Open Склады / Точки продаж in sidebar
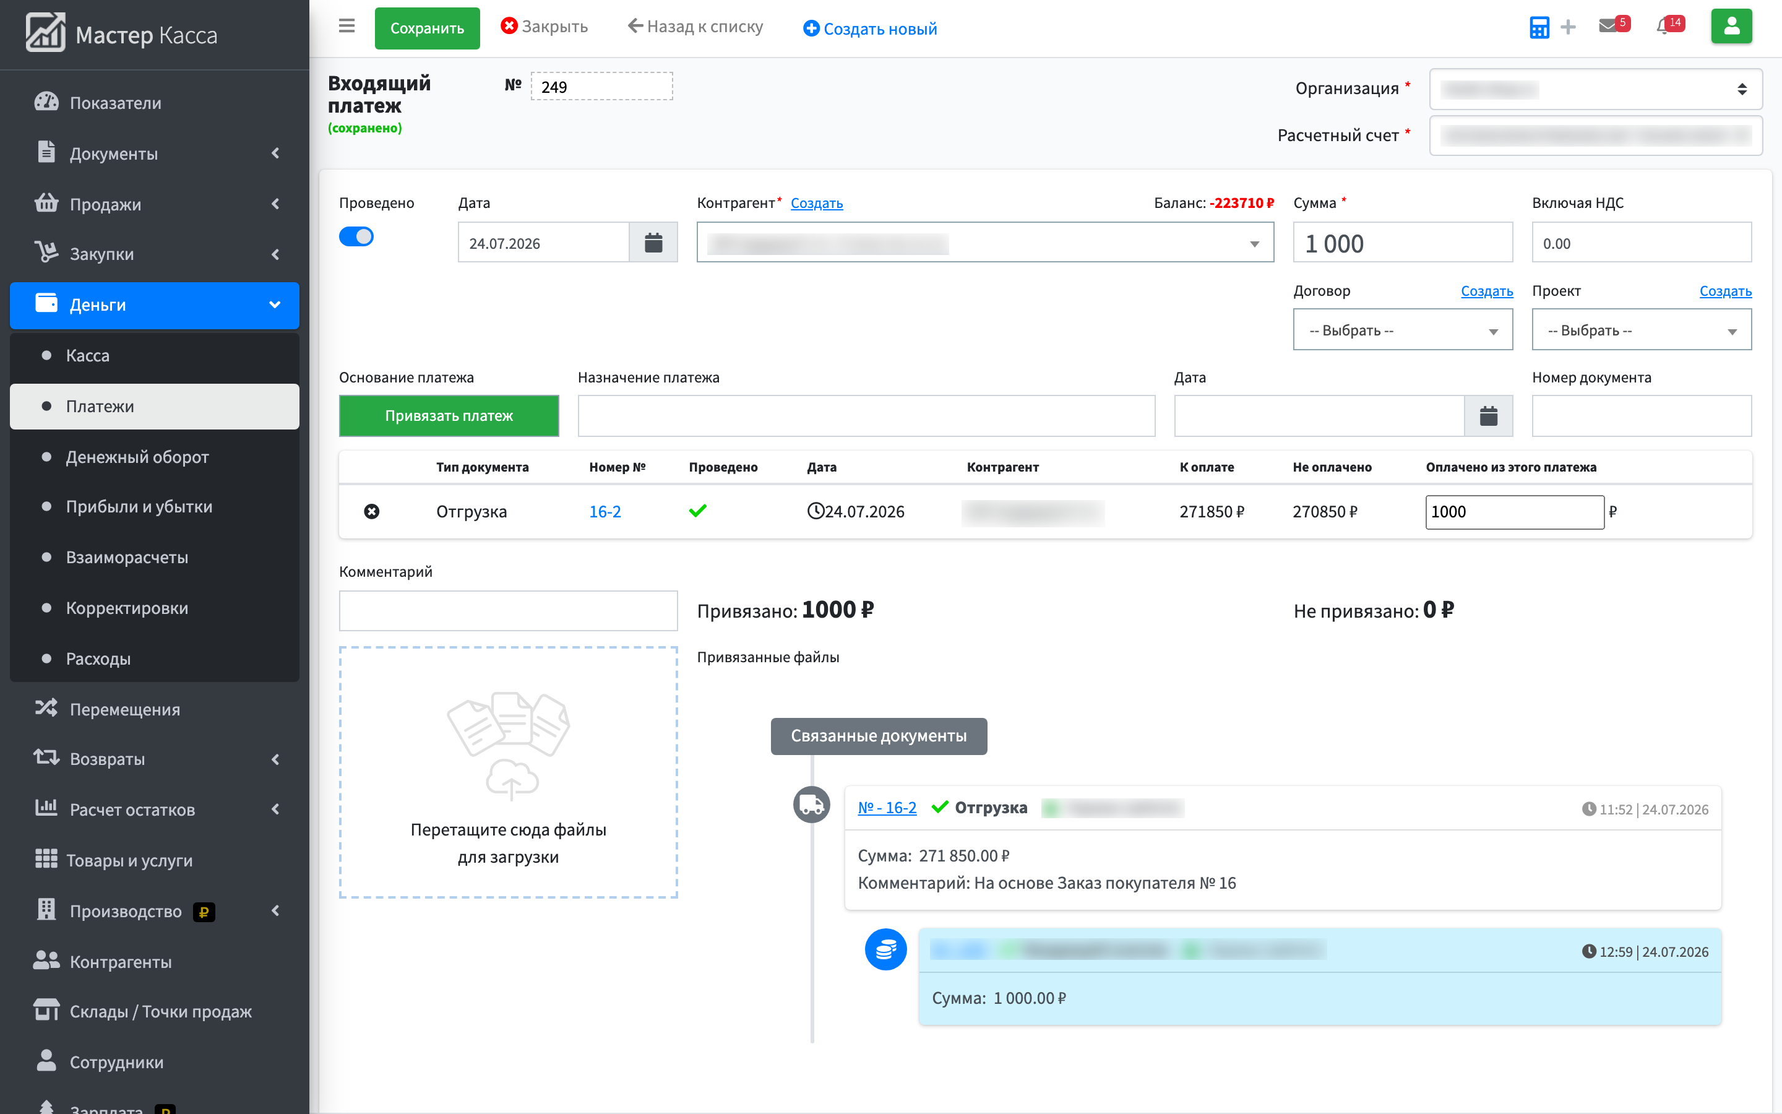1782x1114 pixels. [x=155, y=1011]
